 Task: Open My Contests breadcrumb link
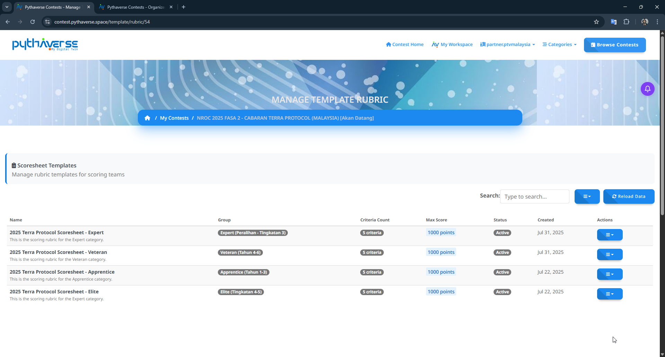click(x=174, y=118)
